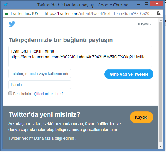Open the Google Translate icon in address bar
Viewport: 166px width, 152px height.
(x=159, y=13)
